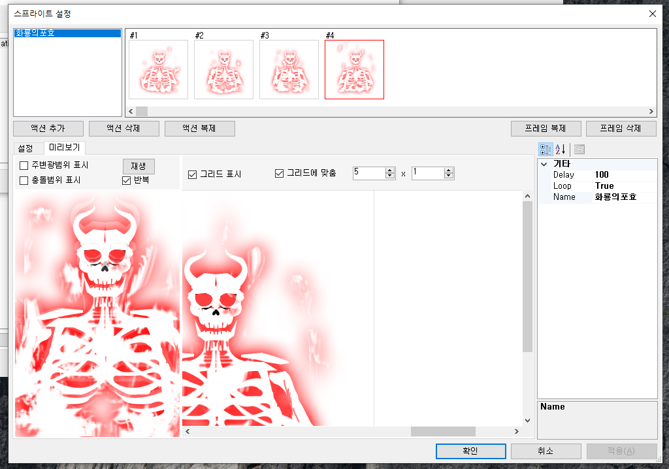The height and width of the screenshot is (469, 669).
Task: Click the 프레임 복제 button
Action: coord(546,129)
